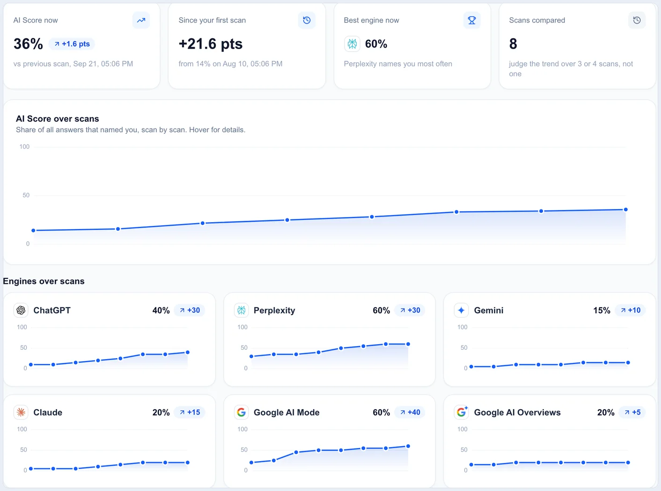Click the +21.6 pts value
661x491 pixels.
pos(211,44)
